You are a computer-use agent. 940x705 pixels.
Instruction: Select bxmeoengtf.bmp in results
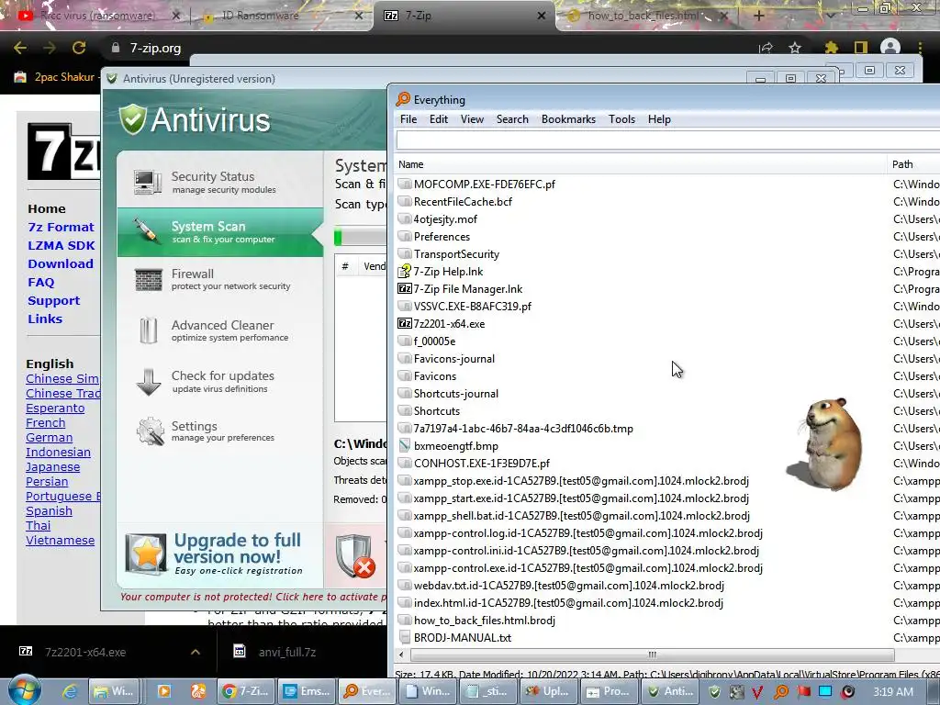point(455,446)
